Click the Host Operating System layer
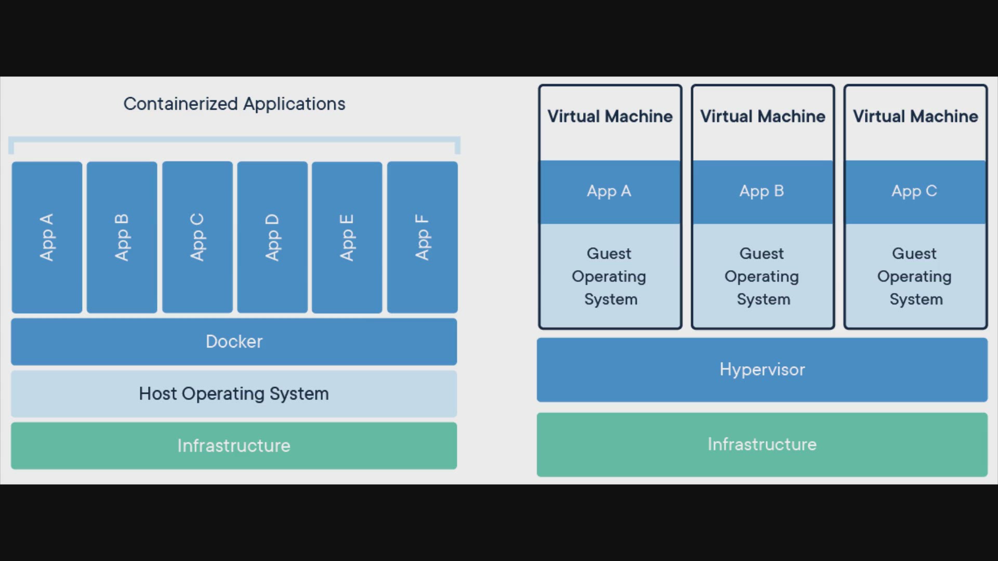The image size is (998, 561). tap(234, 394)
